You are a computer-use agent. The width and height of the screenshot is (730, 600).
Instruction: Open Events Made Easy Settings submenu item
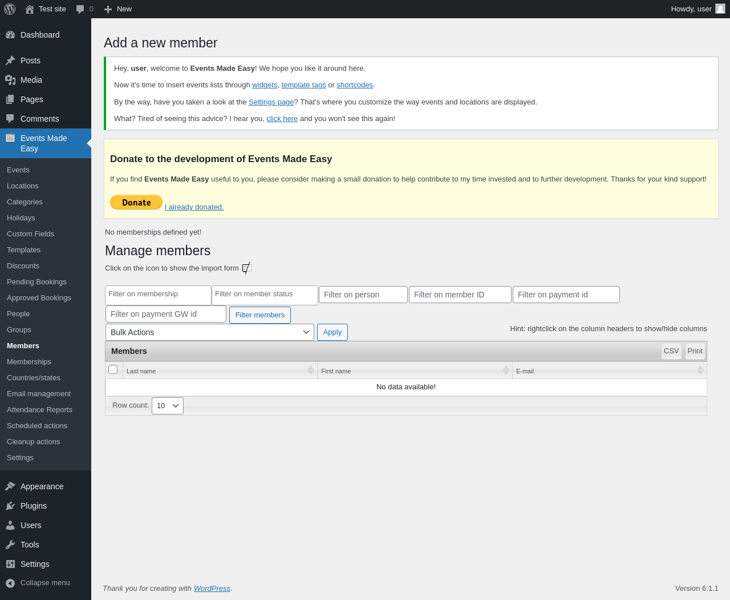tap(20, 458)
